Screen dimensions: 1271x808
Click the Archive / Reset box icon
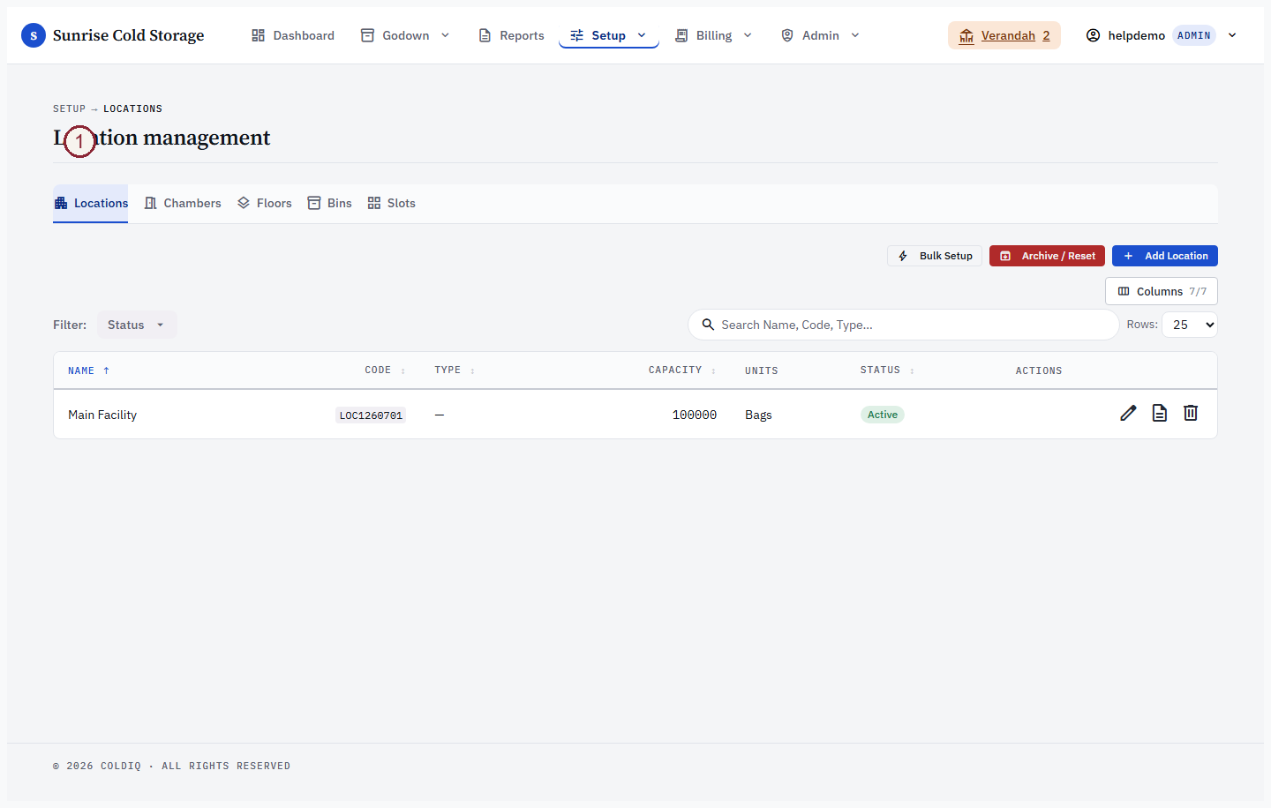[x=1005, y=256]
